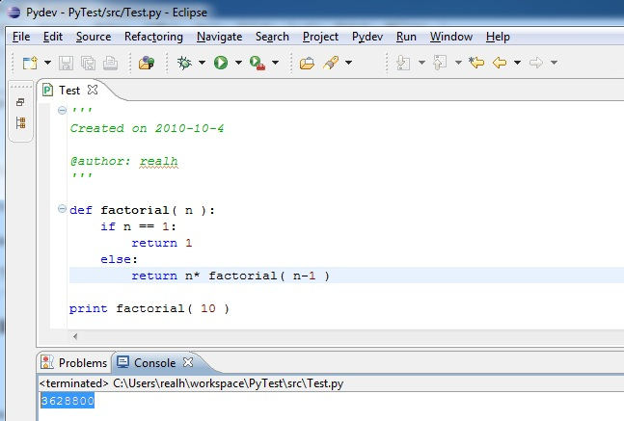
Task: Open the Run button dropdown arrow
Action: tap(237, 63)
